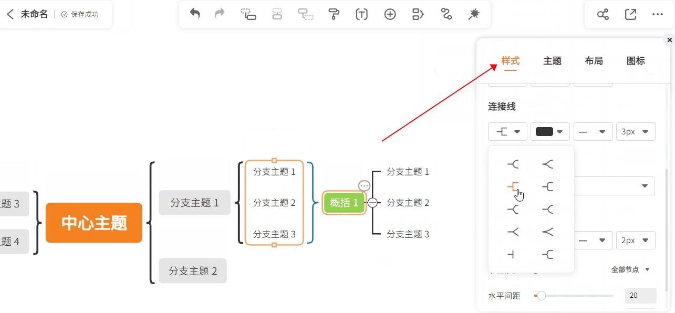
Task: Undo the last action
Action: click(x=195, y=14)
